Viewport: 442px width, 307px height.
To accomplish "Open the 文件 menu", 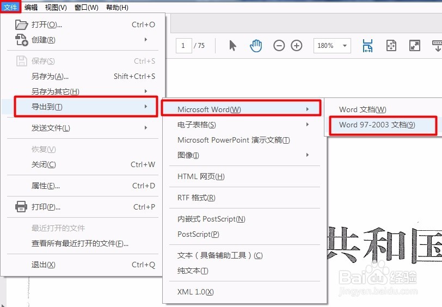I will [10, 7].
